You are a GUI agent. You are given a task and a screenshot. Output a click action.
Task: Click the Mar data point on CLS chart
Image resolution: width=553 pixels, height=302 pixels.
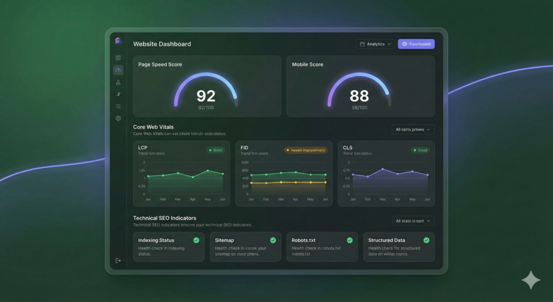pyautogui.click(x=383, y=169)
